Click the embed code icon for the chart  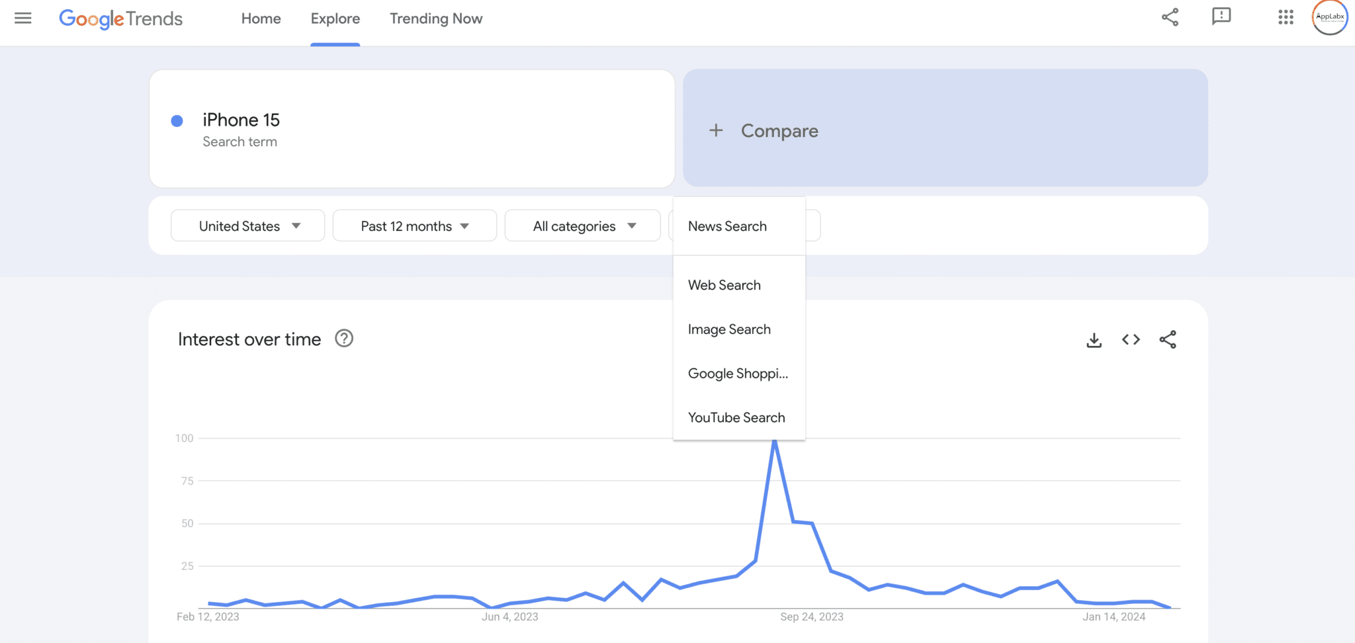coord(1131,339)
